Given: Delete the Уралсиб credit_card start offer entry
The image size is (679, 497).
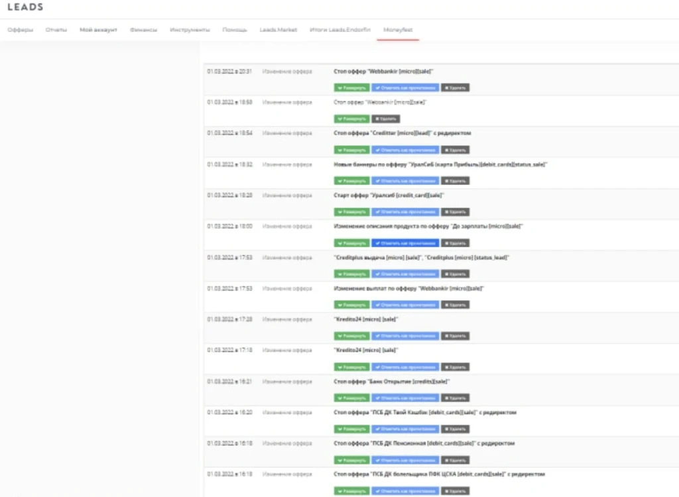Looking at the screenshot, I should (455, 211).
